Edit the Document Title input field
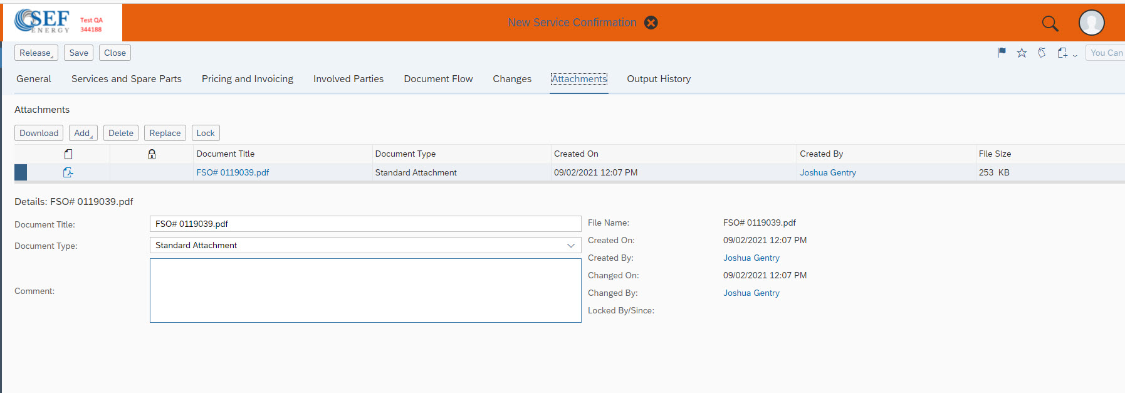The height and width of the screenshot is (393, 1125). (365, 224)
